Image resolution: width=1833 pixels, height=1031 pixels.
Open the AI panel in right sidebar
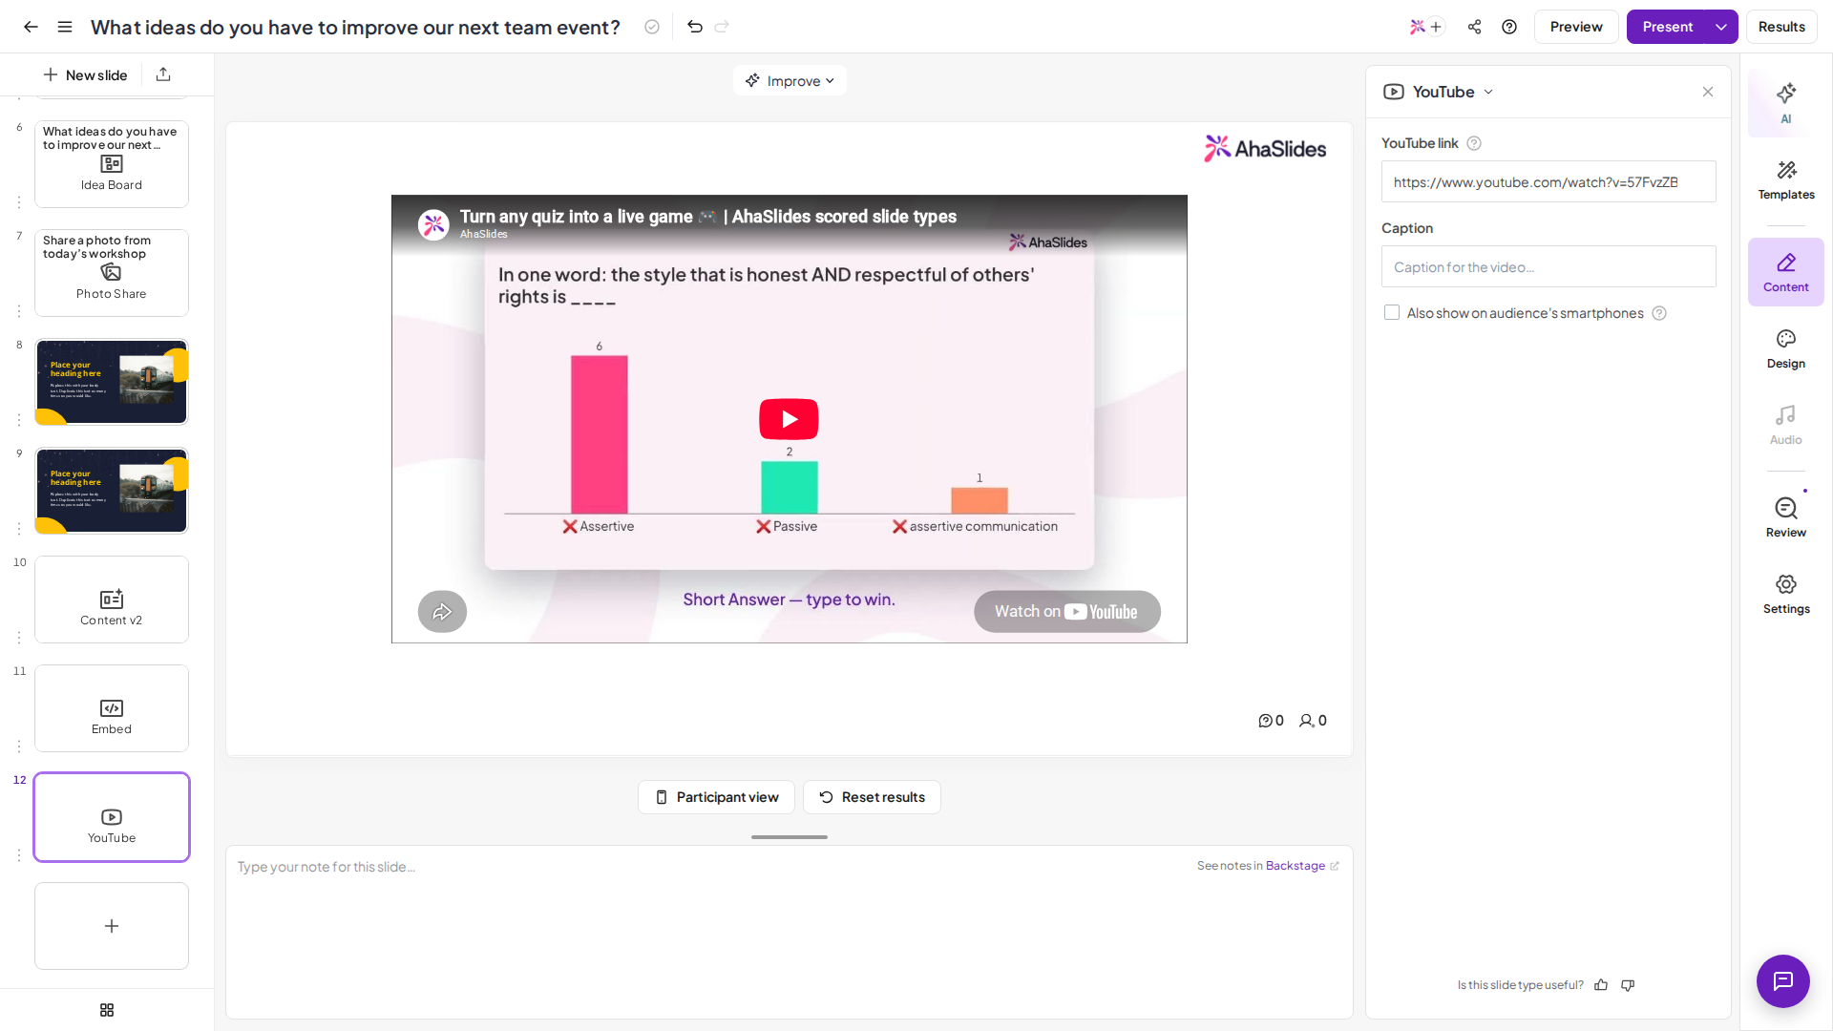click(x=1785, y=103)
